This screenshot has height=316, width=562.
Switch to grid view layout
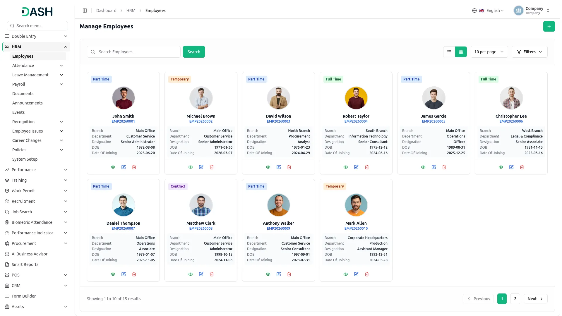pos(461,52)
